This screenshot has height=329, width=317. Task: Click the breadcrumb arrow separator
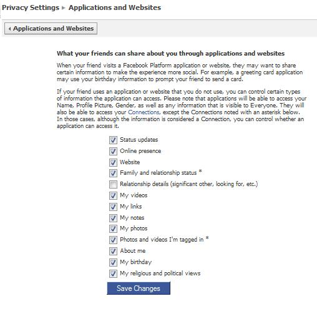(64, 8)
